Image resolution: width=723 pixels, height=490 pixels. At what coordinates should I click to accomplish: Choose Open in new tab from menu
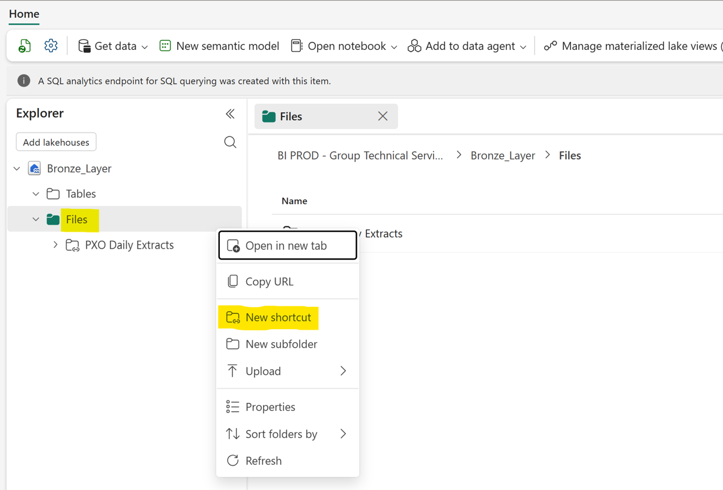[x=288, y=246]
